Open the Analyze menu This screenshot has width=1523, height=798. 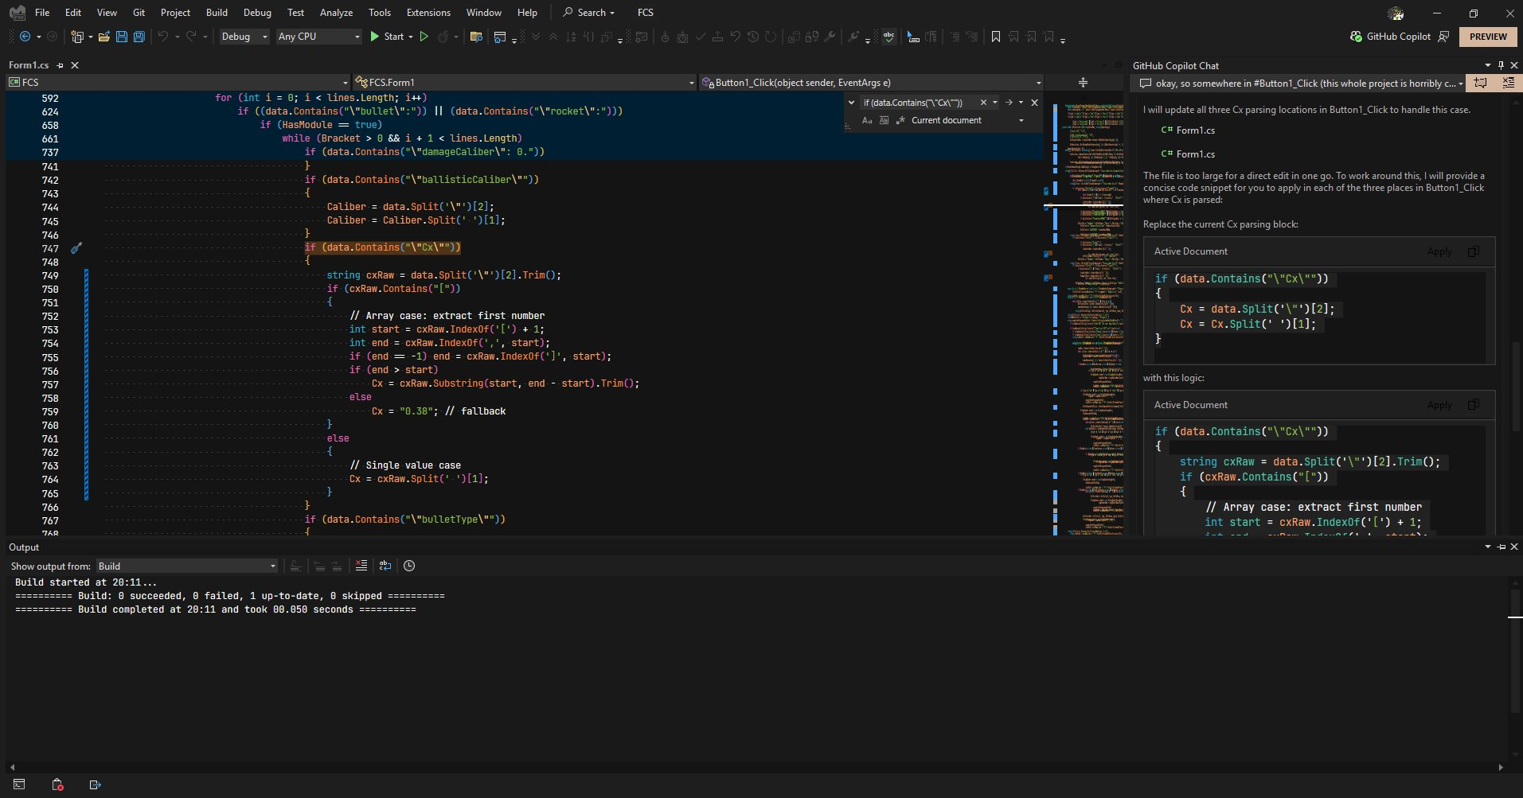click(336, 13)
